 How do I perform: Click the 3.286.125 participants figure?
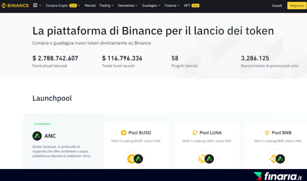point(255,58)
